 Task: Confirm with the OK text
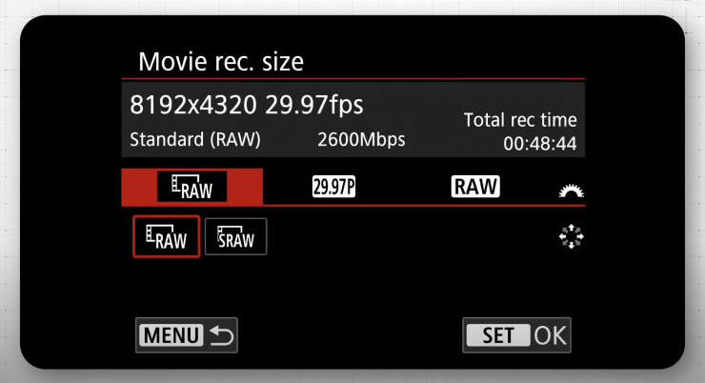click(x=548, y=335)
